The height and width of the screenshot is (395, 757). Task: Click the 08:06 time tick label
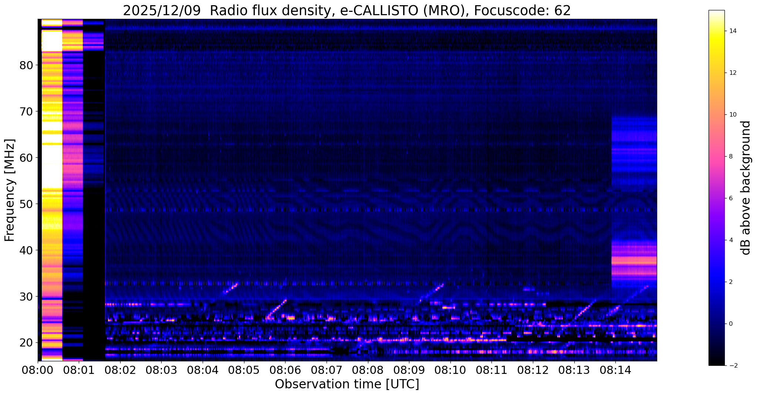285,370
